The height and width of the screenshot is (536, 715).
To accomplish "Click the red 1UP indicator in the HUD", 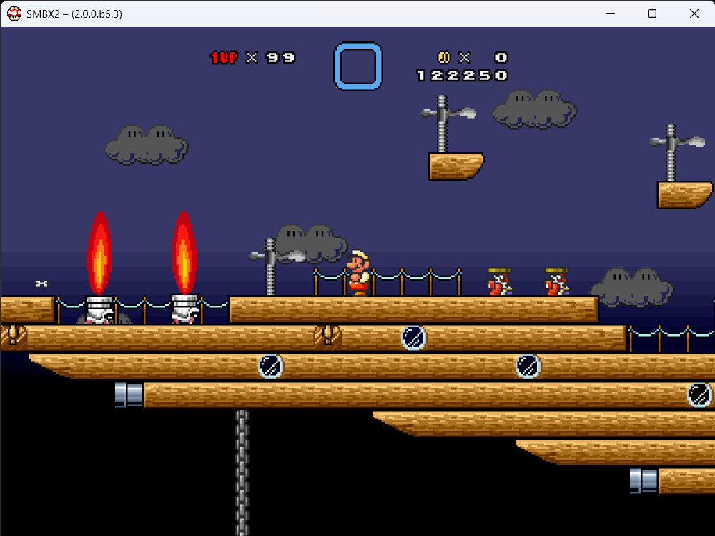I will [222, 58].
